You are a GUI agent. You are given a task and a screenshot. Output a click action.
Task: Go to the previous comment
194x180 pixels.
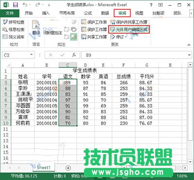click(x=66, y=30)
